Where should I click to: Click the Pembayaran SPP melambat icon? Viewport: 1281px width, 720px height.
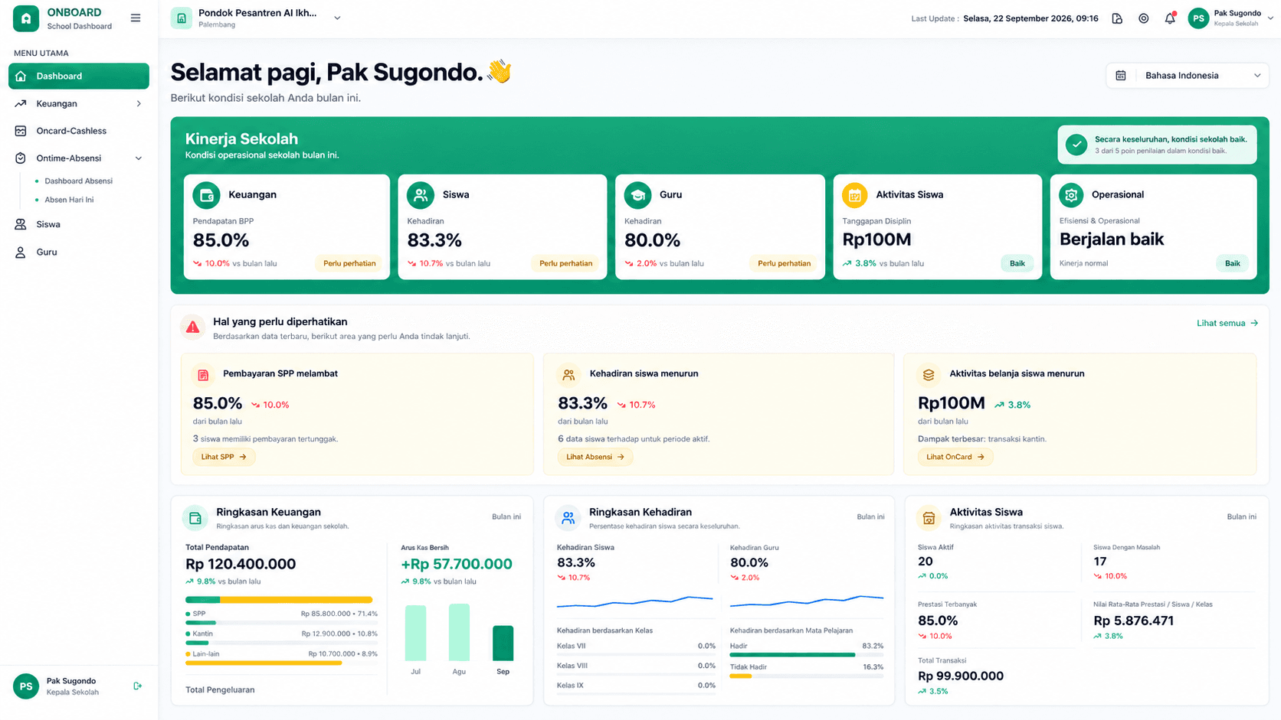pos(203,375)
